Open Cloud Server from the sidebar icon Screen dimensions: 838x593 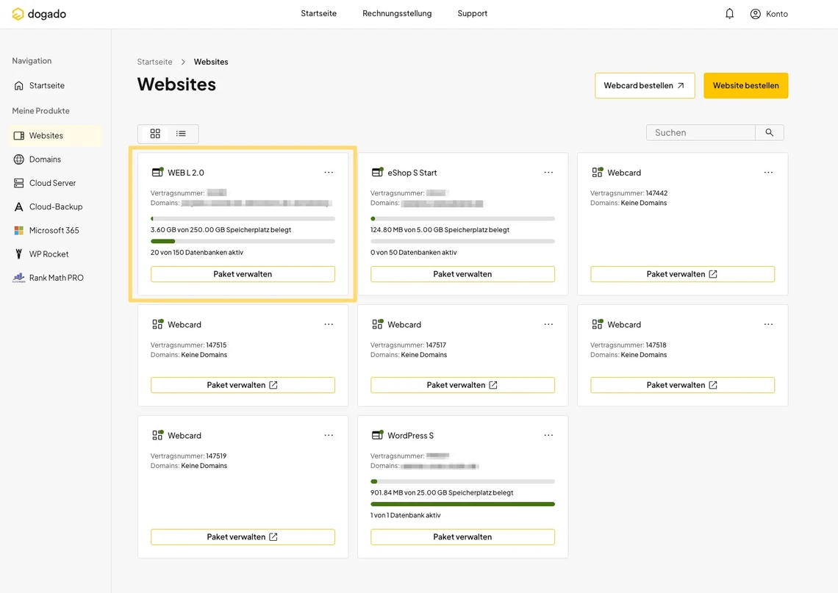pos(16,182)
